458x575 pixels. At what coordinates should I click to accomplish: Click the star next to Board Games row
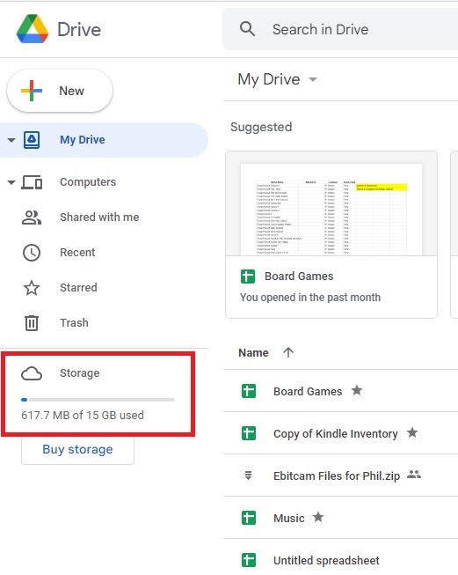tap(357, 390)
